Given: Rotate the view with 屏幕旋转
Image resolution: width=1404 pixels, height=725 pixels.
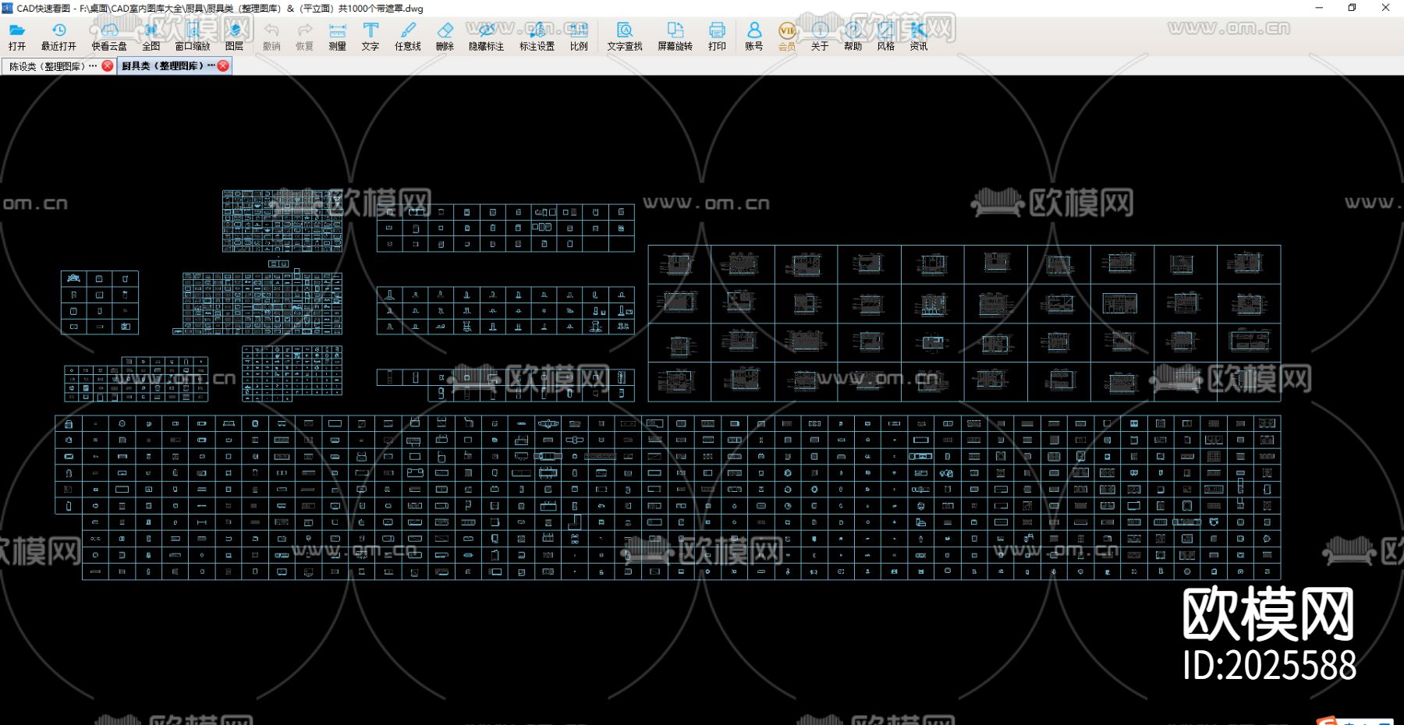Looking at the screenshot, I should (x=675, y=37).
